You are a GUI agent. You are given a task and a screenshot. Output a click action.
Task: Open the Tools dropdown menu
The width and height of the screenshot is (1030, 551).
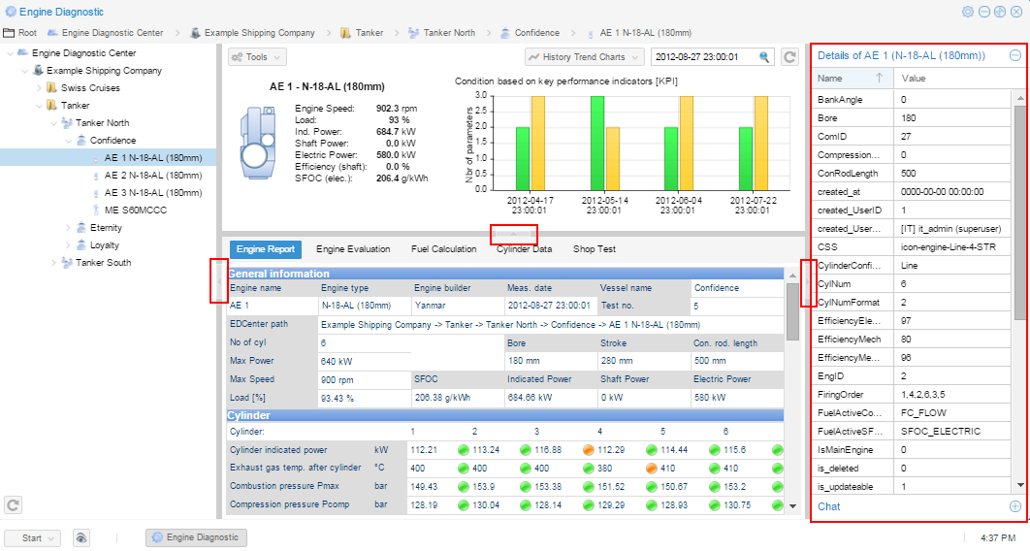pyautogui.click(x=257, y=57)
